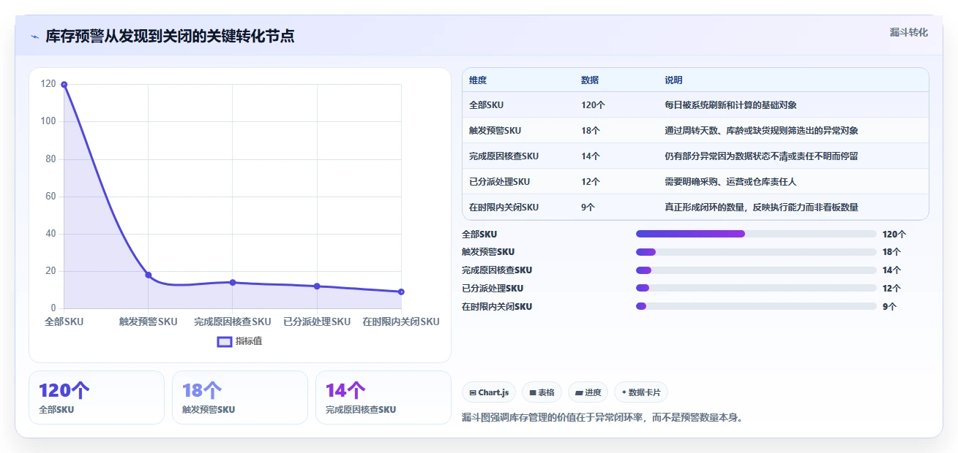Click the 触发预警SKU x-axis label on chart
This screenshot has width=958, height=453.
click(149, 322)
